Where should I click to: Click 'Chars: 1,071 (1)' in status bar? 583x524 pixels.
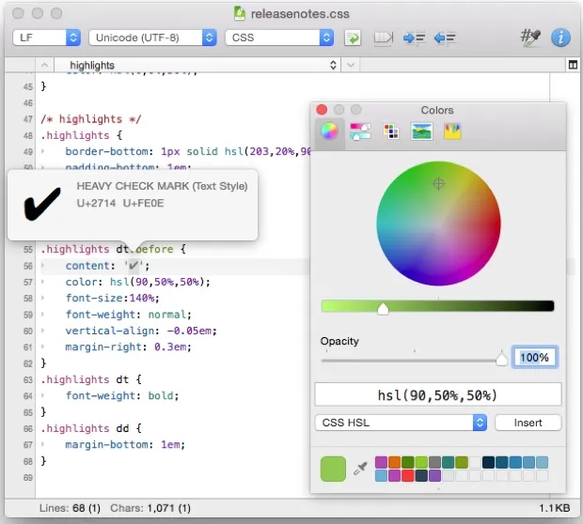pyautogui.click(x=150, y=508)
